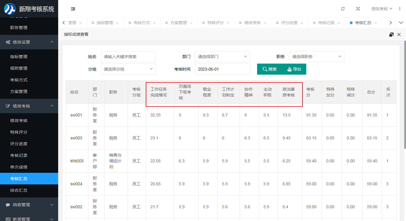The height and width of the screenshot is (221, 406).
Task: Maximize the 指标成绩查看 panel
Action: point(391,35)
